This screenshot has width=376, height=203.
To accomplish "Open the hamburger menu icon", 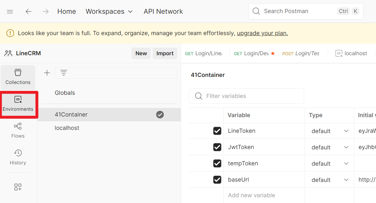I will coord(10,11).
